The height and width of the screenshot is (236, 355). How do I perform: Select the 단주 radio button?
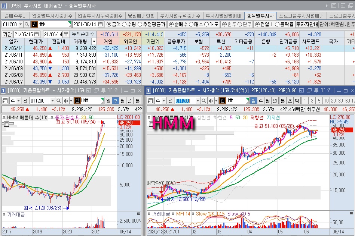point(240,24)
